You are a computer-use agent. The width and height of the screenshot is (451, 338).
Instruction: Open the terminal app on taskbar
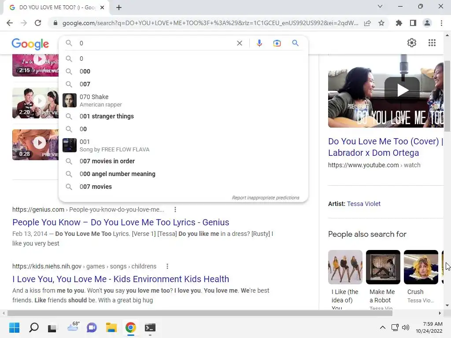[x=150, y=327]
